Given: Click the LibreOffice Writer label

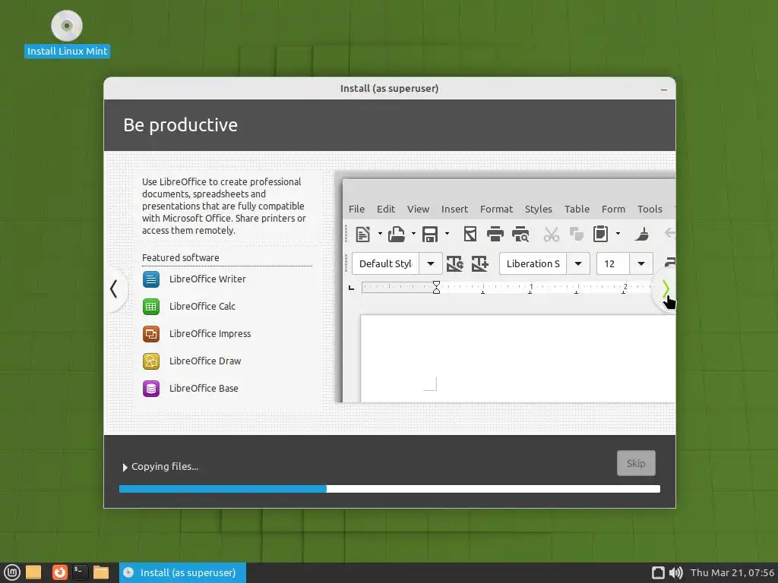Looking at the screenshot, I should [207, 279].
